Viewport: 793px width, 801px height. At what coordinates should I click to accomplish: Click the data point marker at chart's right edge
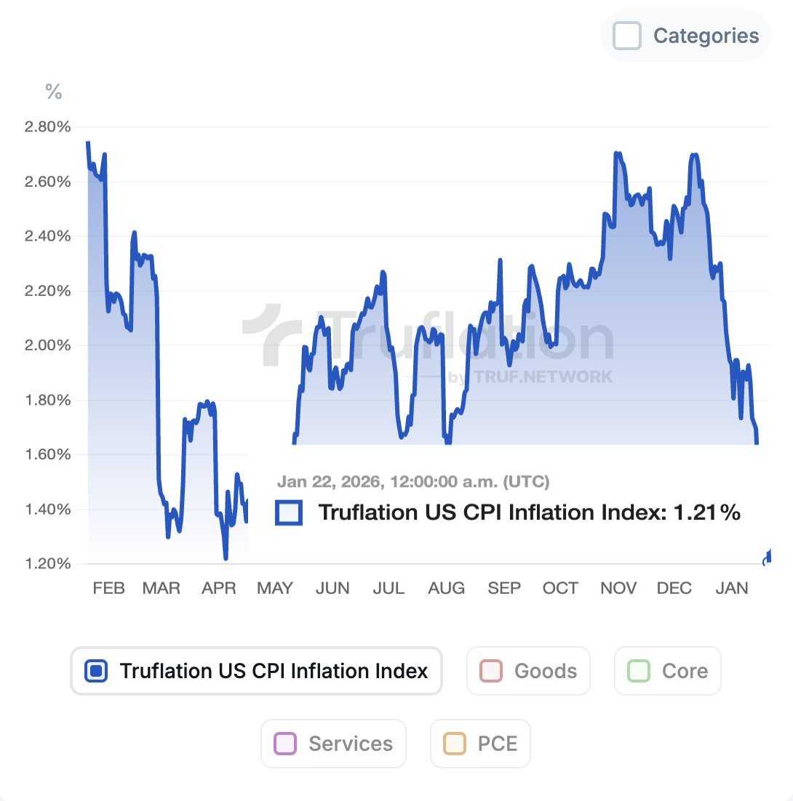click(x=768, y=558)
